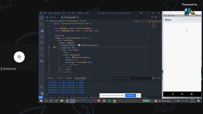Click Run Testcases in the status bar
Image resolution: width=203 pixels, height=114 pixels.
click(x=50, y=98)
